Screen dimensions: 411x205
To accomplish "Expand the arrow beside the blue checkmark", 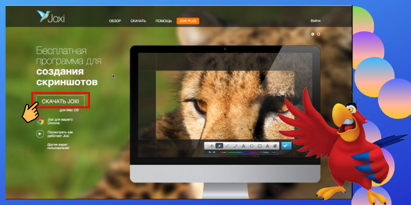I will pyautogui.click(x=290, y=146).
